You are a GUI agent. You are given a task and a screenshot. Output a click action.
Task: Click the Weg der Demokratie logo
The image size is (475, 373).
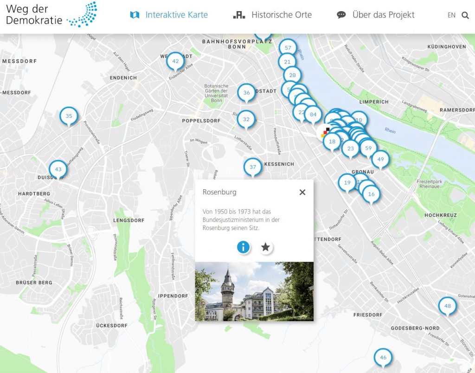[x=51, y=14]
